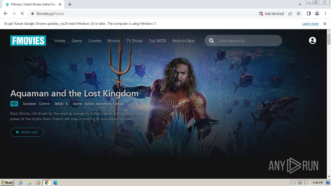Open a new tab with the plus button
Viewport: 331px width, 186px height.
(70, 4)
